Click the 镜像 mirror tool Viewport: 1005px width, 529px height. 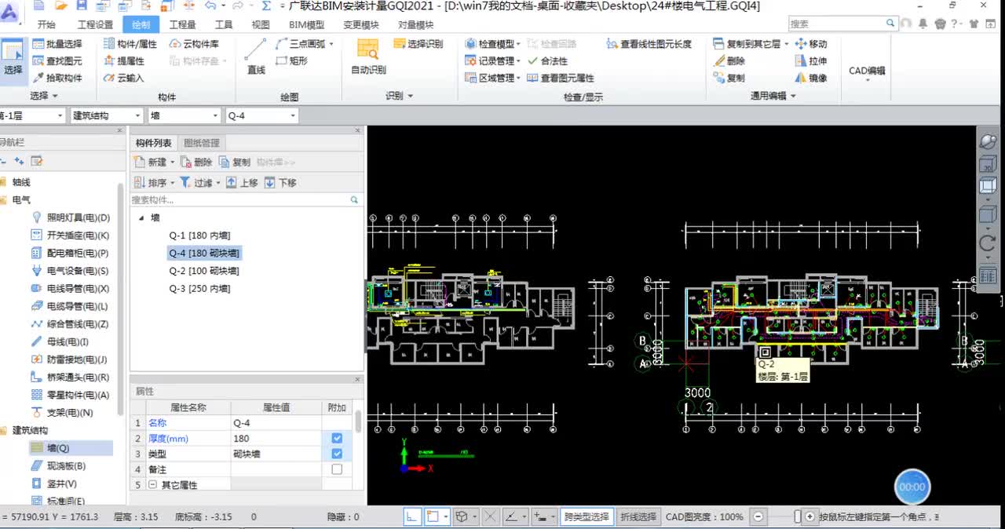coord(811,78)
